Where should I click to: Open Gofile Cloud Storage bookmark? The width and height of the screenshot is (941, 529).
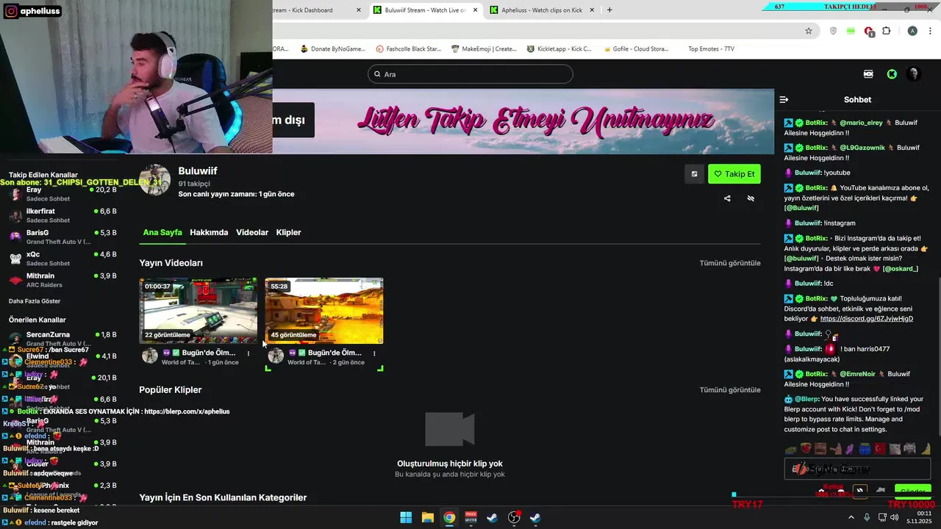[635, 49]
